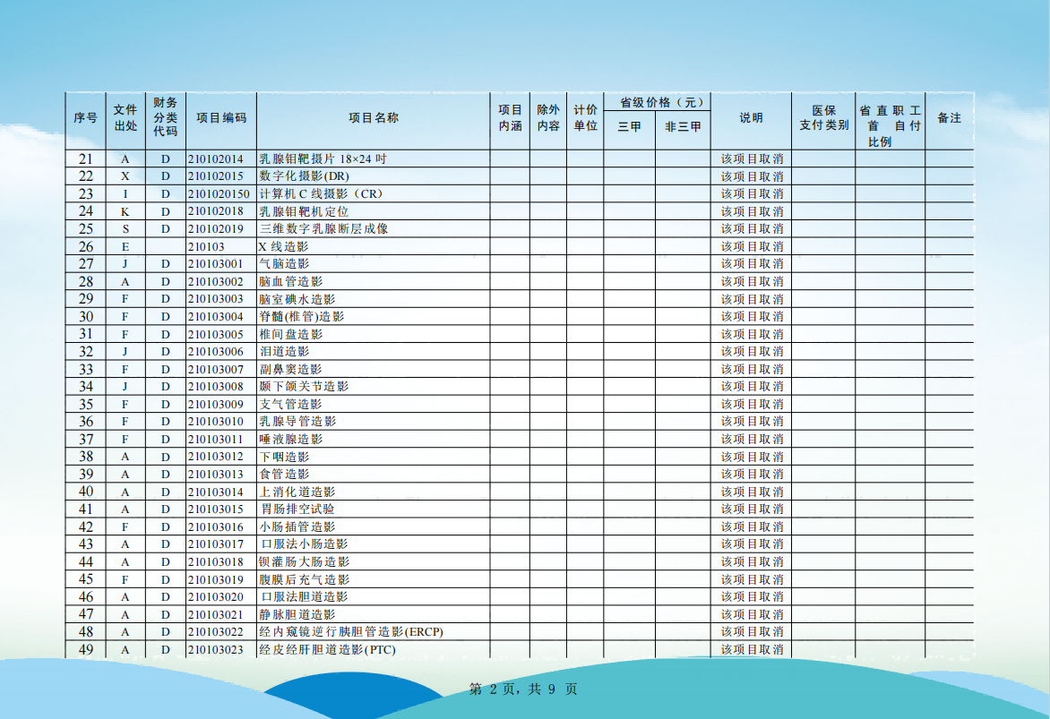Select the 医保支付类别 column header

point(823,118)
